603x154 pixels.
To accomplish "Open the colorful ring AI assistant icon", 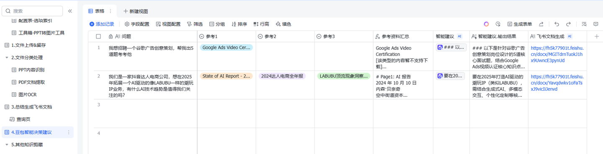I will [x=486, y=24].
